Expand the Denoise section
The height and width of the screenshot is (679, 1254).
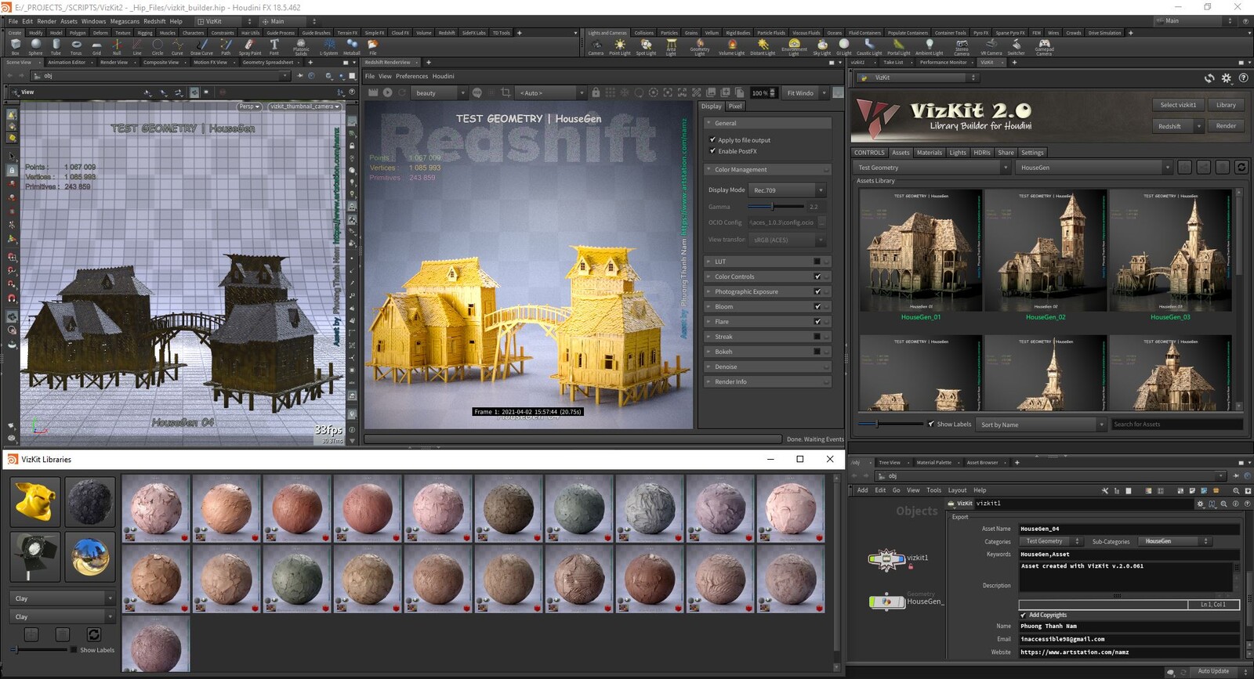(x=767, y=367)
